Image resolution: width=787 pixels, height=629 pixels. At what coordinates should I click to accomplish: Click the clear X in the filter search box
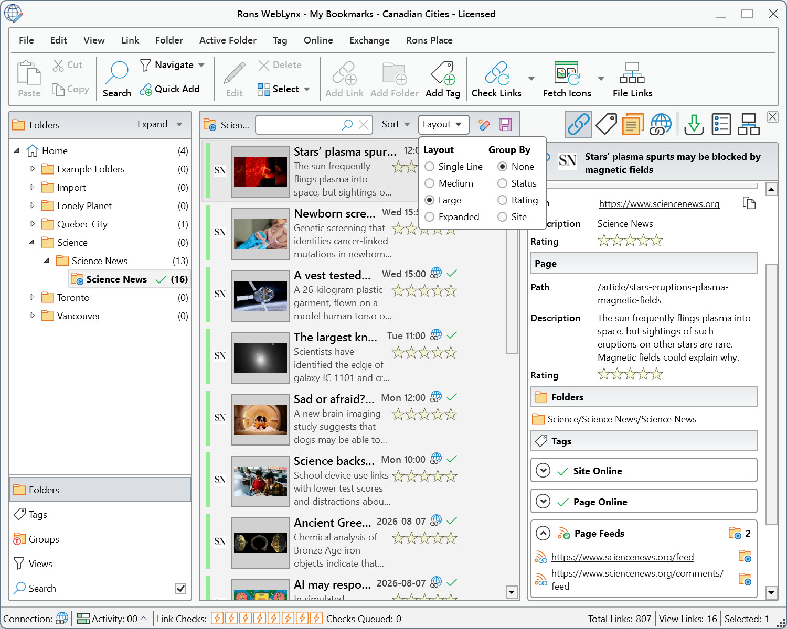coord(363,125)
